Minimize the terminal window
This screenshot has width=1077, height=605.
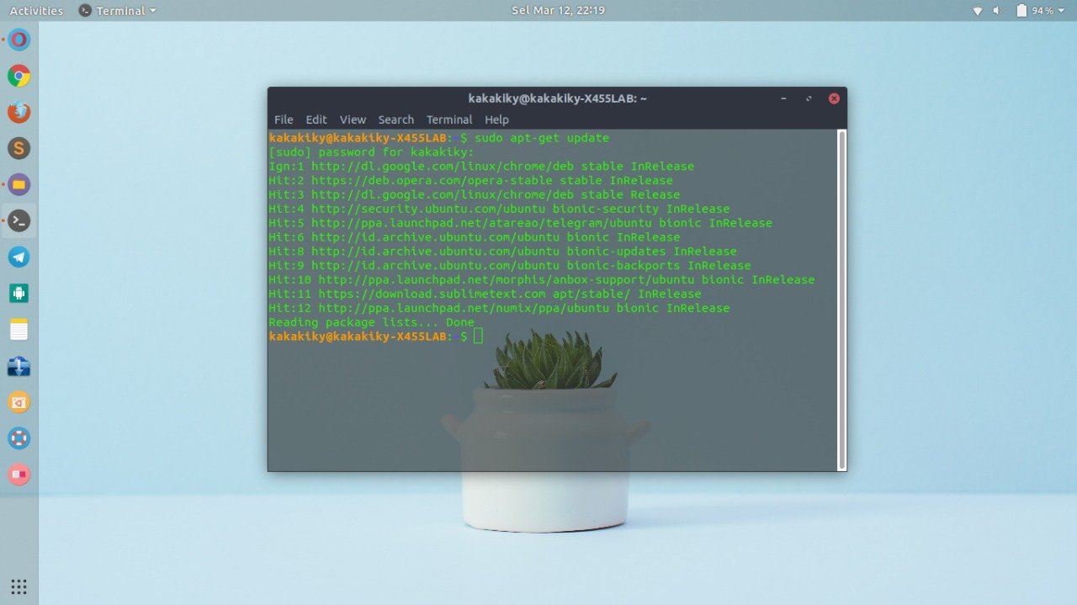(783, 98)
